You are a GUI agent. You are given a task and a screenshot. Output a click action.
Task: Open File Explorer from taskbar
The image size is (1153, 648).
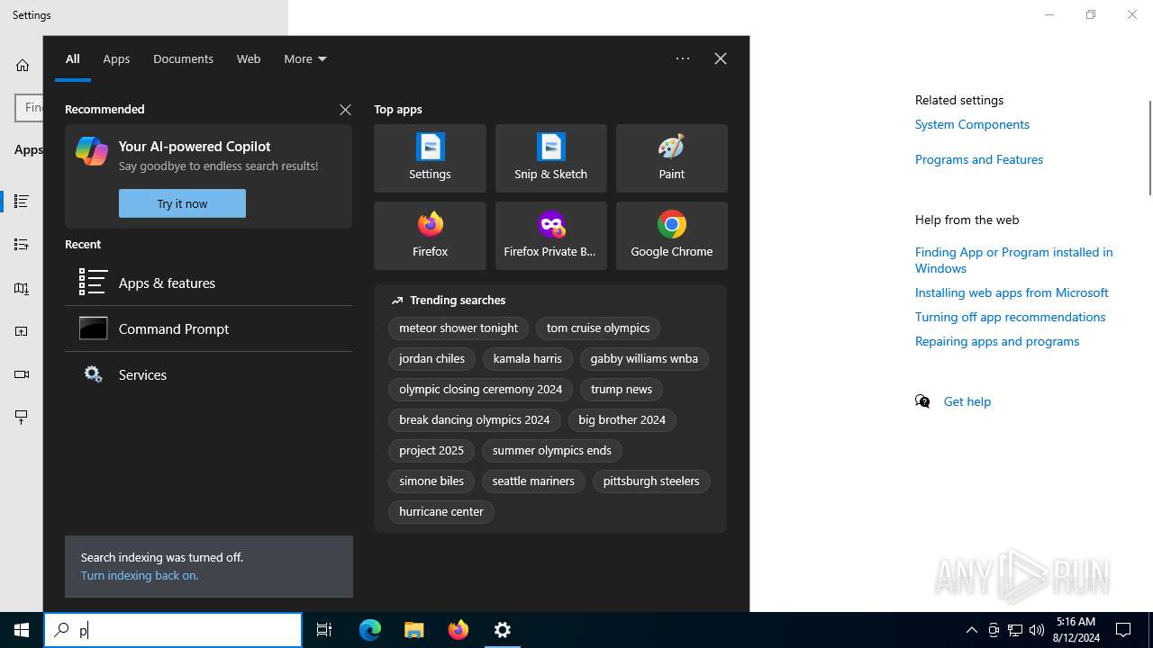coord(414,630)
